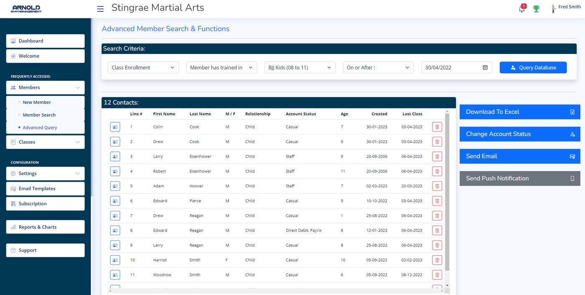This screenshot has width=585, height=295.
Task: Expand the Classes sidebar section
Action: coord(45,142)
